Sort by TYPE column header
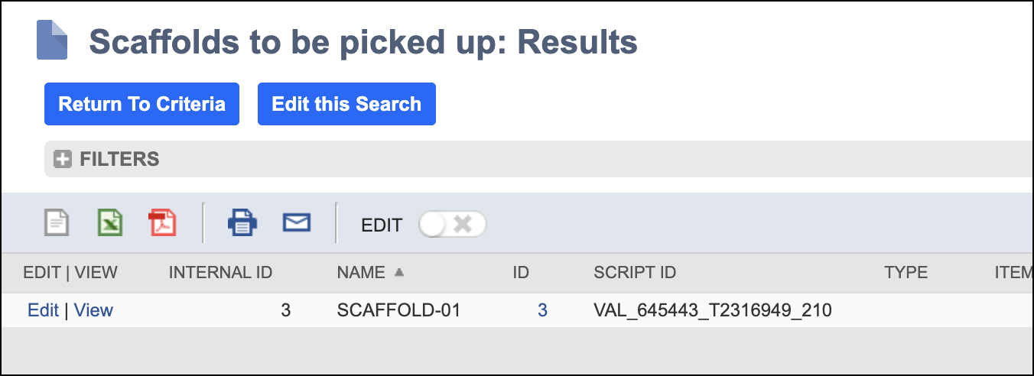The image size is (1034, 376). point(906,273)
